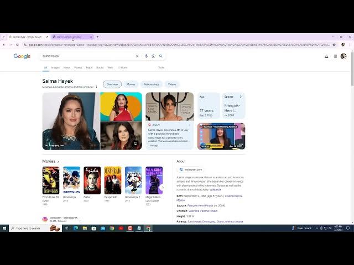
Task: Open the Frida movie poster
Action: tap(92, 181)
